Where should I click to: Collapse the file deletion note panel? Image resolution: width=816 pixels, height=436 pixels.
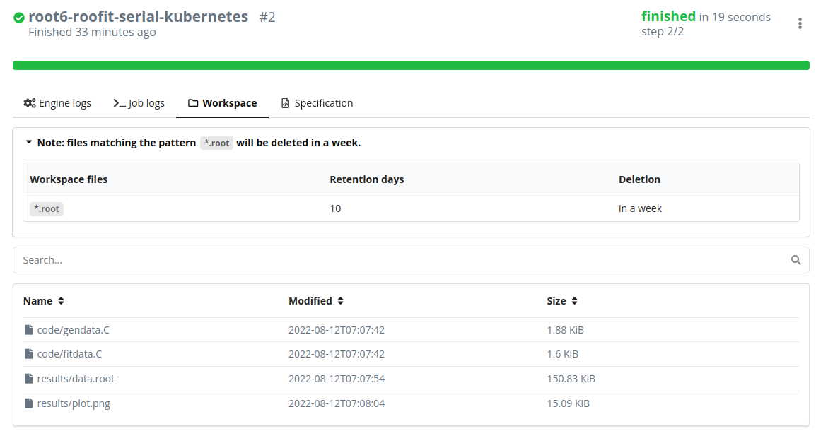(x=29, y=142)
